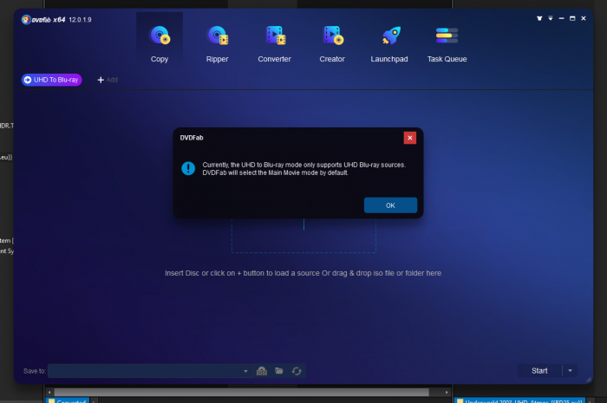Click left scroll arrow in background window
This screenshot has width=607, height=403.
(x=49, y=393)
